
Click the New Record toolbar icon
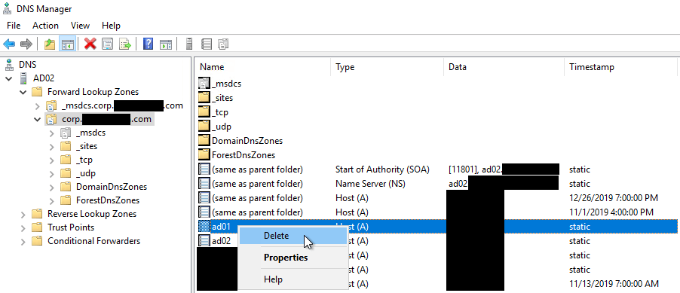coord(223,44)
